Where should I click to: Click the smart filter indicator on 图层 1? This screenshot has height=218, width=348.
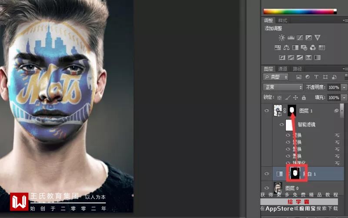pos(336,110)
